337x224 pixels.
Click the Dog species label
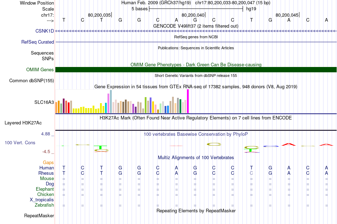(x=50, y=184)
